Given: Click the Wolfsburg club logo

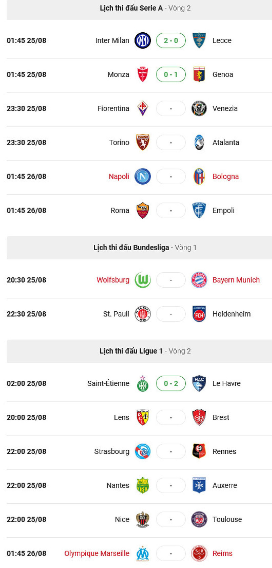Looking at the screenshot, I should click(142, 280).
